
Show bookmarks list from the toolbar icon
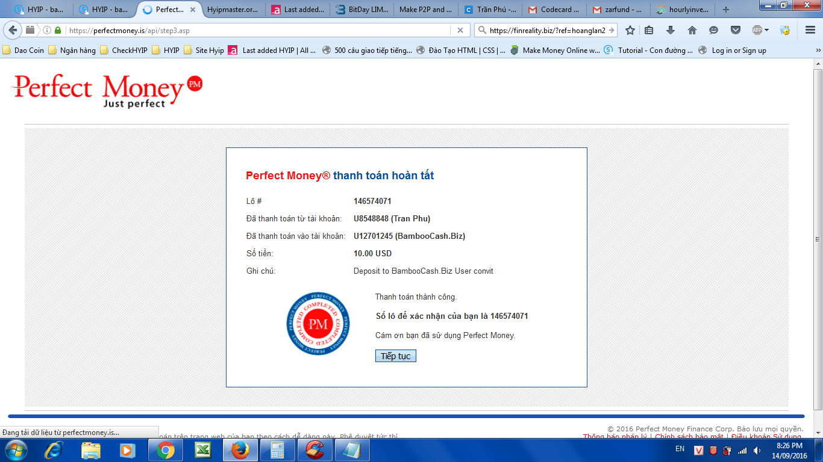(x=649, y=30)
